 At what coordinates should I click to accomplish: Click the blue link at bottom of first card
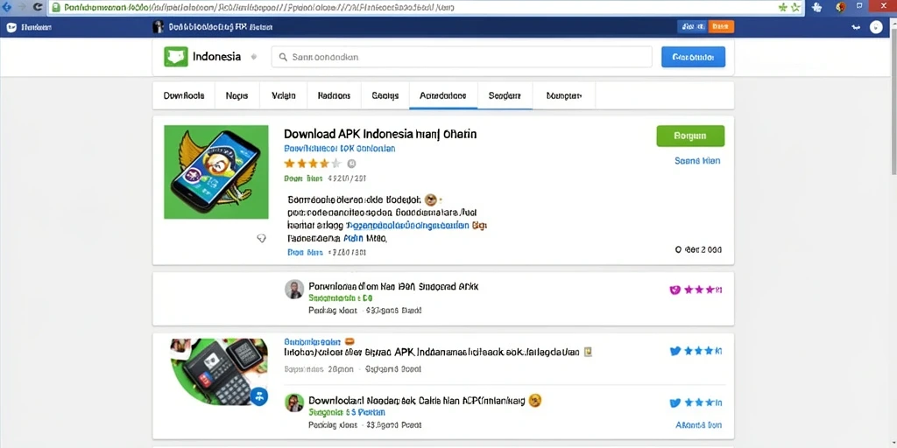point(305,252)
